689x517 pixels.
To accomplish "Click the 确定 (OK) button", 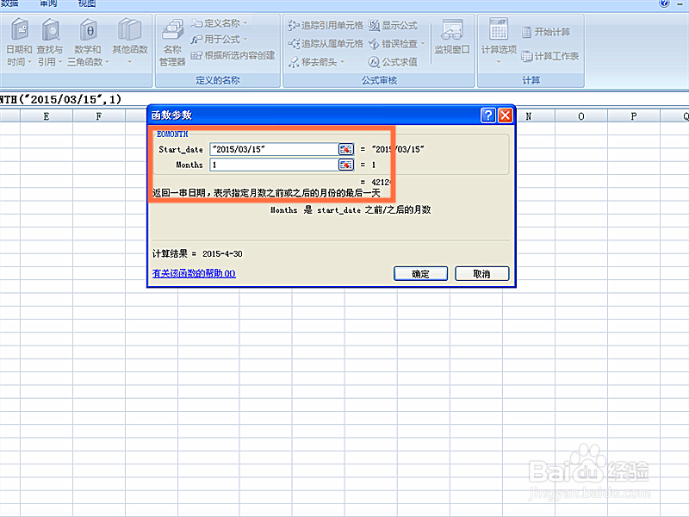I will point(420,273).
